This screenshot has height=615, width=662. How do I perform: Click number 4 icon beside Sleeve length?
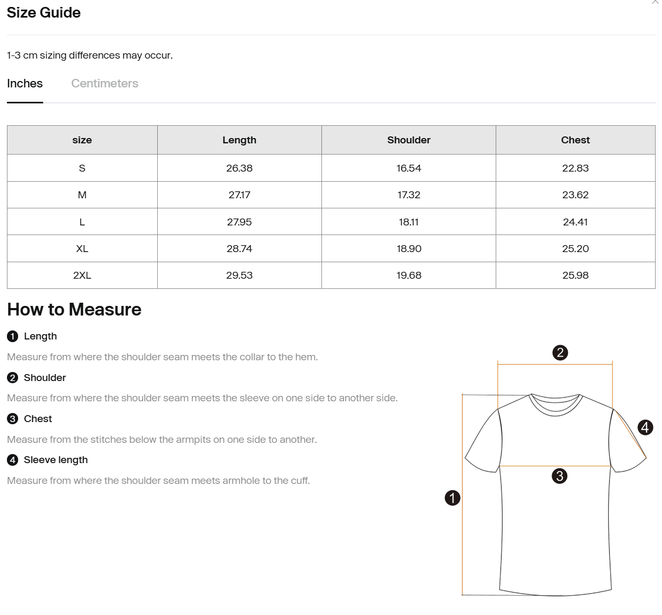13,460
